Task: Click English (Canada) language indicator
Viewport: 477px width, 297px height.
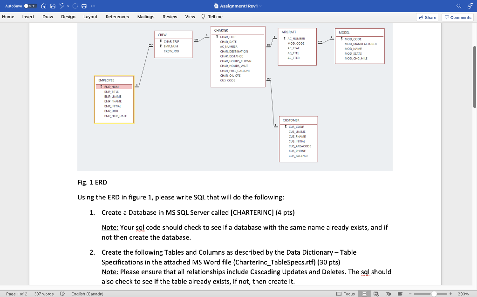Action: click(x=87, y=294)
